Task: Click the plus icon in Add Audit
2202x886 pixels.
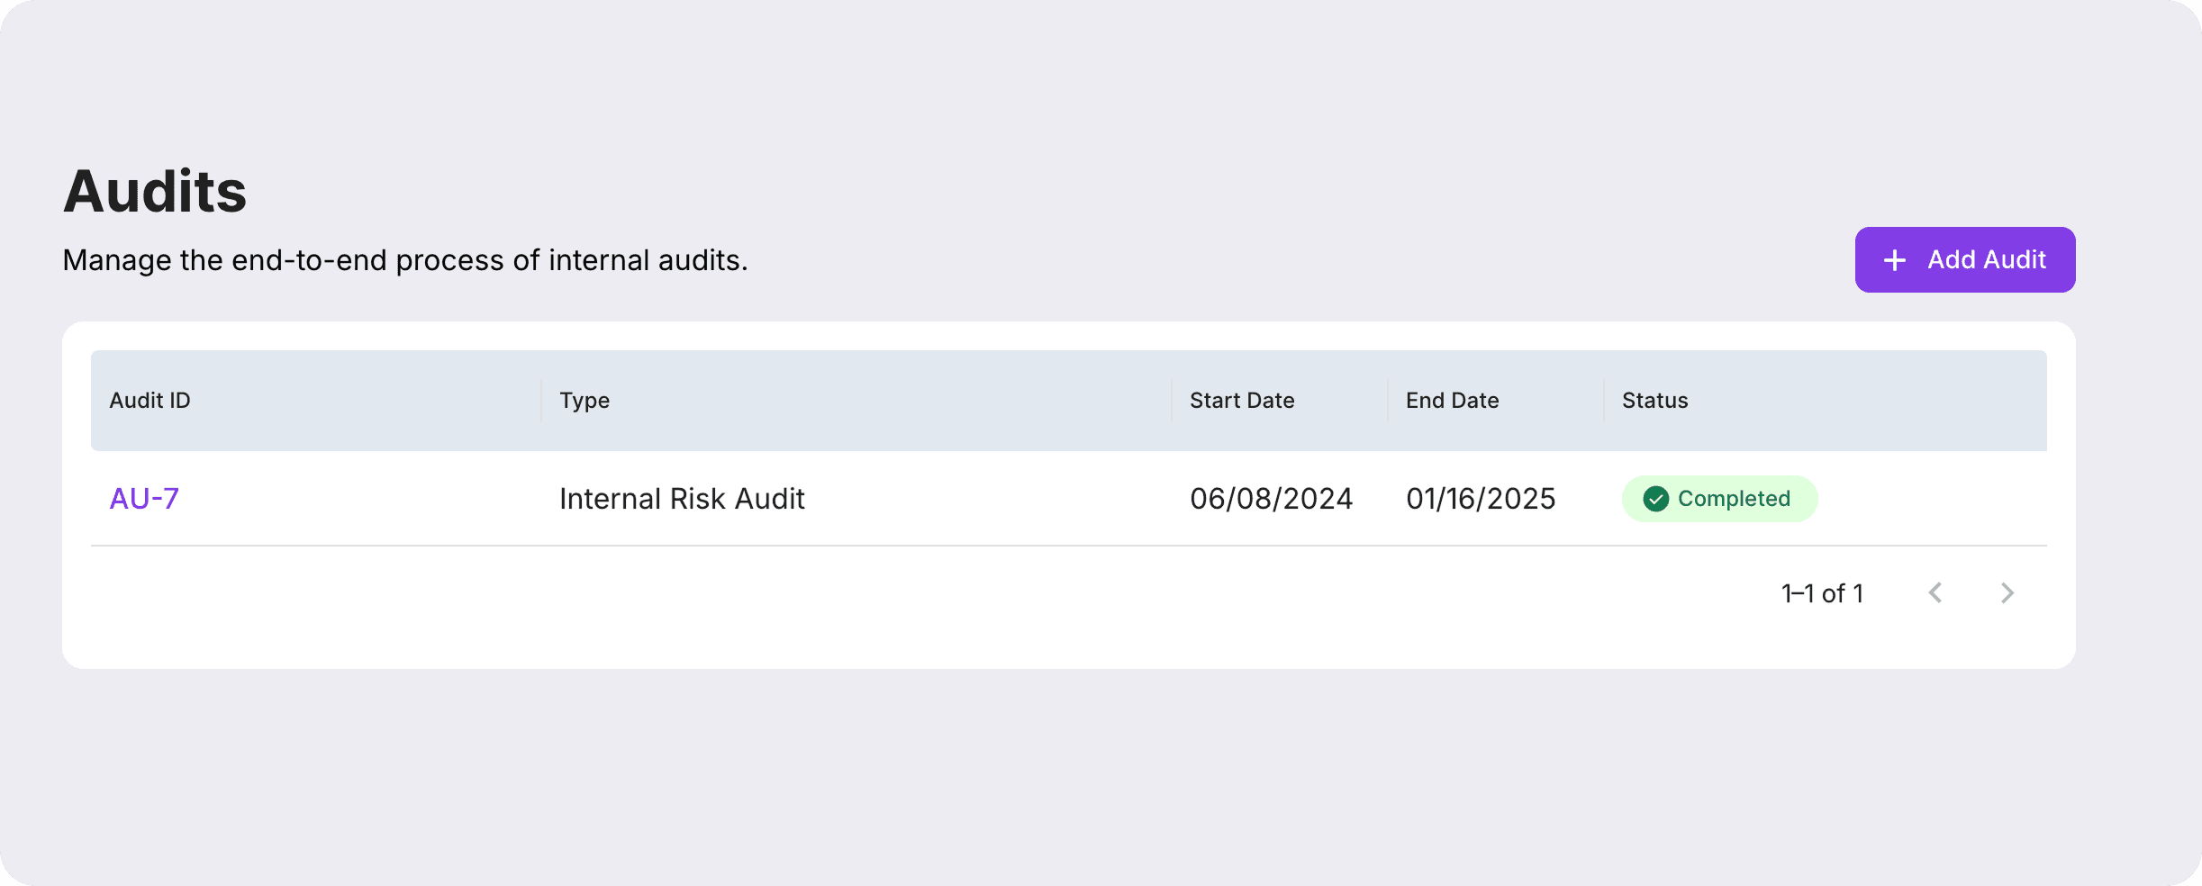Action: 1895,260
